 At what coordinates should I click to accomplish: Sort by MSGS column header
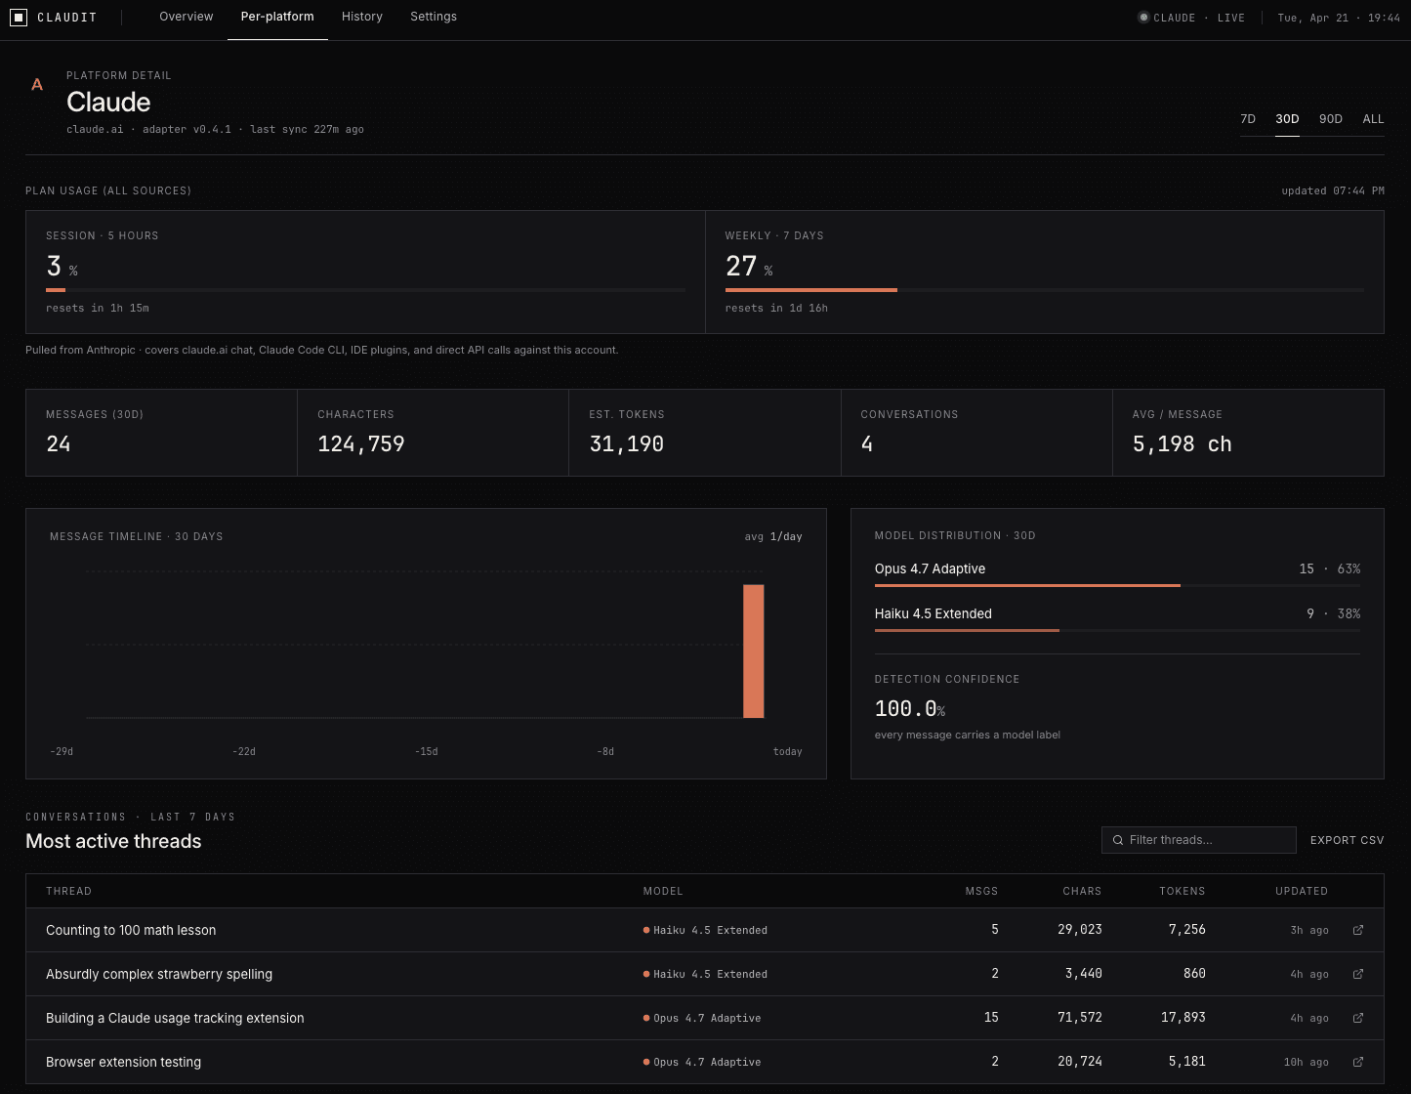982,891
